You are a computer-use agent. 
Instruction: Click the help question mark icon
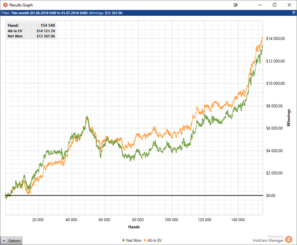(294, 13)
